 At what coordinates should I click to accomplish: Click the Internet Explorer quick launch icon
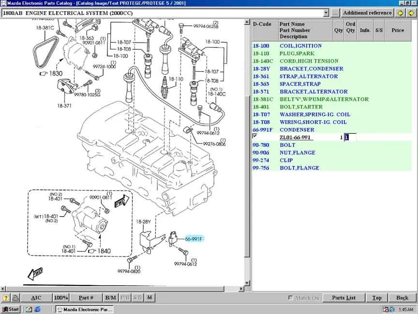coord(37,310)
